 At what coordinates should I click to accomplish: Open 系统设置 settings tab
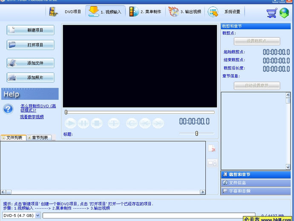225,12
